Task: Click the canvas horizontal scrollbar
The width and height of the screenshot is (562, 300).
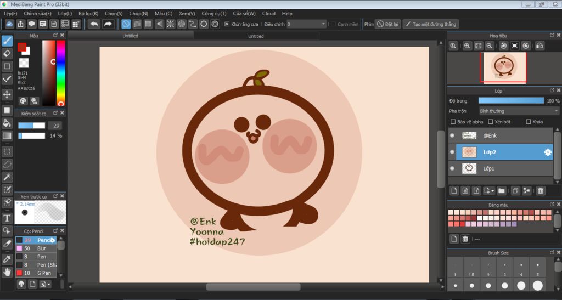Action: tap(253, 287)
